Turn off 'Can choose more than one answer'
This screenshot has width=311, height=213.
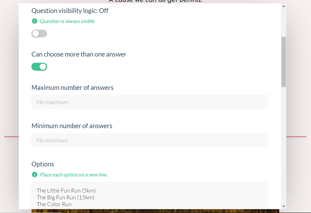39,67
